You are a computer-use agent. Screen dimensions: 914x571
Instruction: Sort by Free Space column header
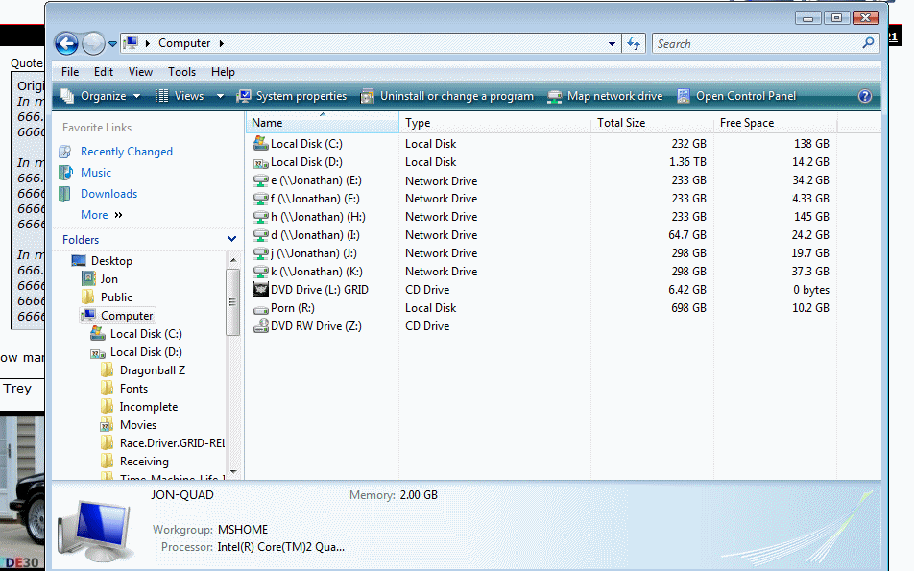coord(747,123)
